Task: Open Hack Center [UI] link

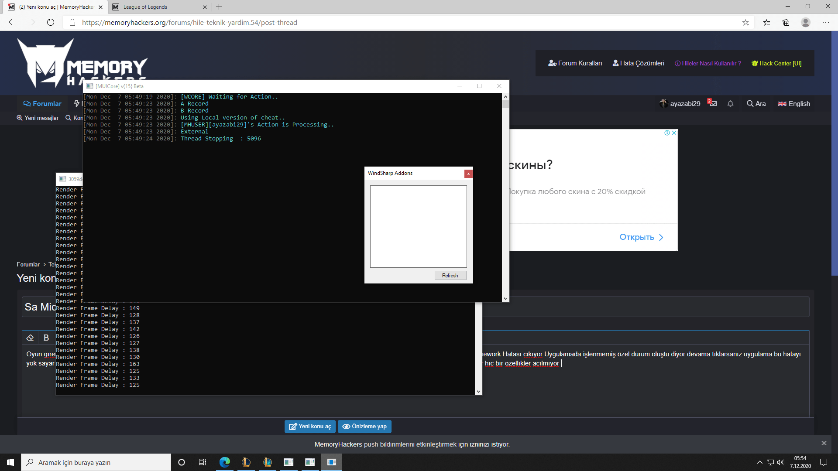Action: click(776, 63)
